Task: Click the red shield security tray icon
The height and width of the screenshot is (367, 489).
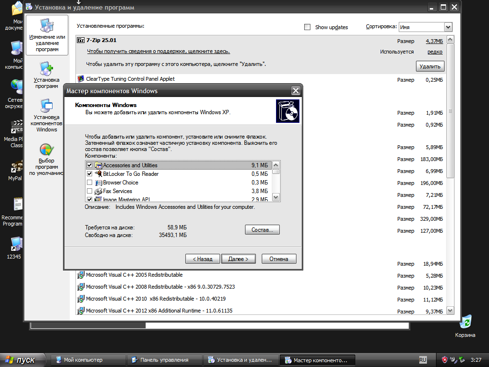Action: pyautogui.click(x=445, y=360)
